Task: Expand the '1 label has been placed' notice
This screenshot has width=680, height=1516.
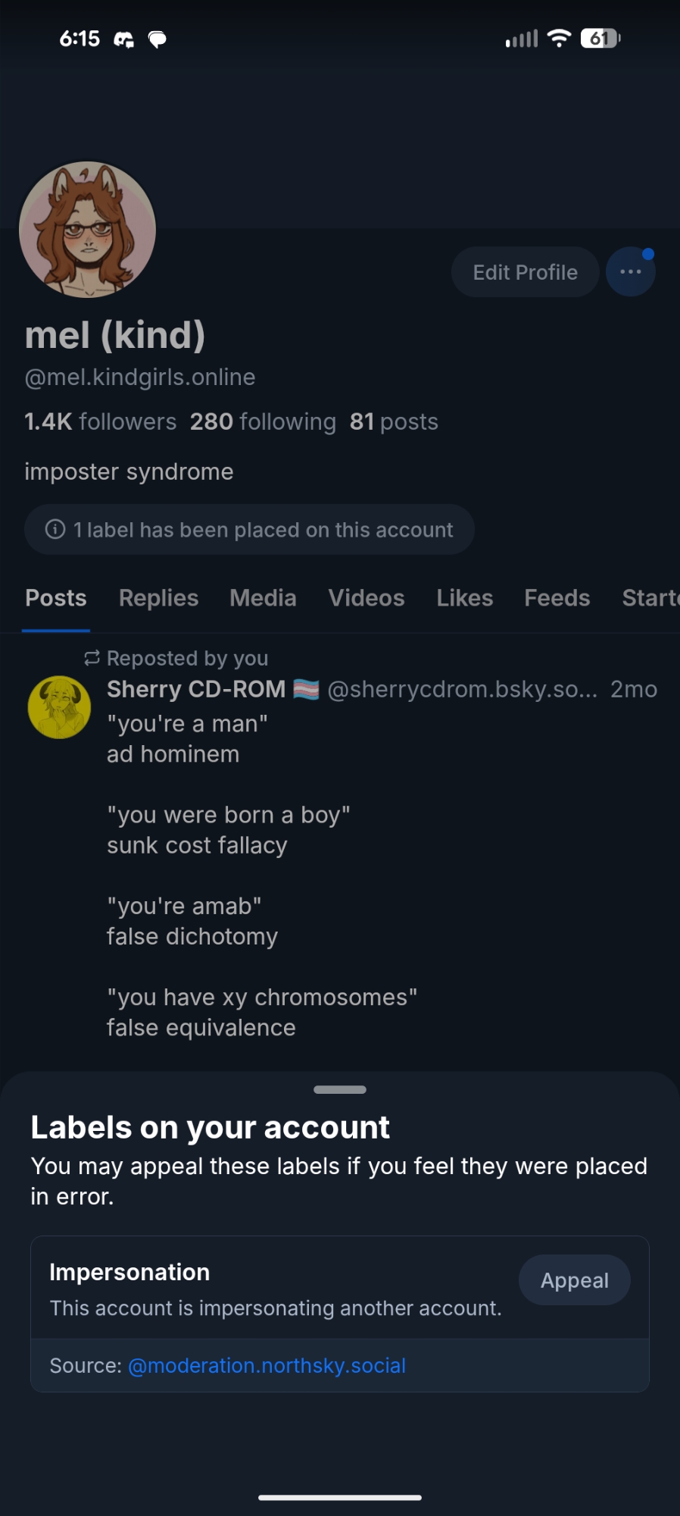Action: click(249, 529)
